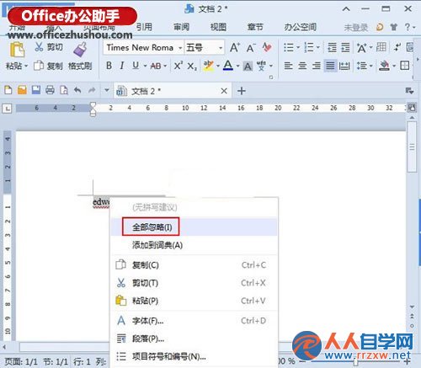Screen dimensions: 421x368
Task: Open the font color dropdown arrow
Action: click(x=237, y=66)
